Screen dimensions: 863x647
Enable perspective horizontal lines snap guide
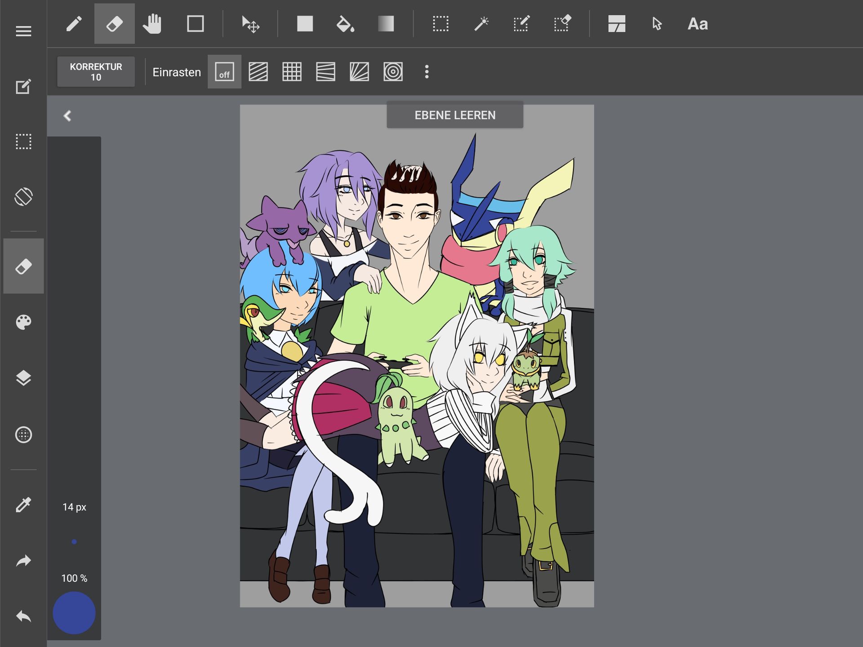[325, 72]
